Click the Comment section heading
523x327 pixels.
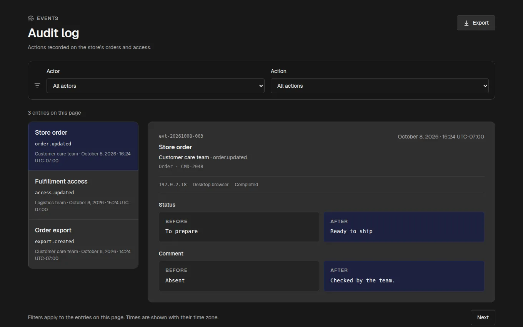pos(171,254)
